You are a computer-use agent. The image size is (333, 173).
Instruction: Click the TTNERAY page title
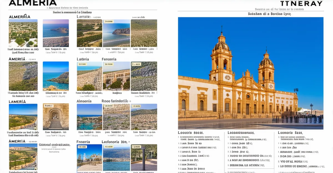click(301, 3)
